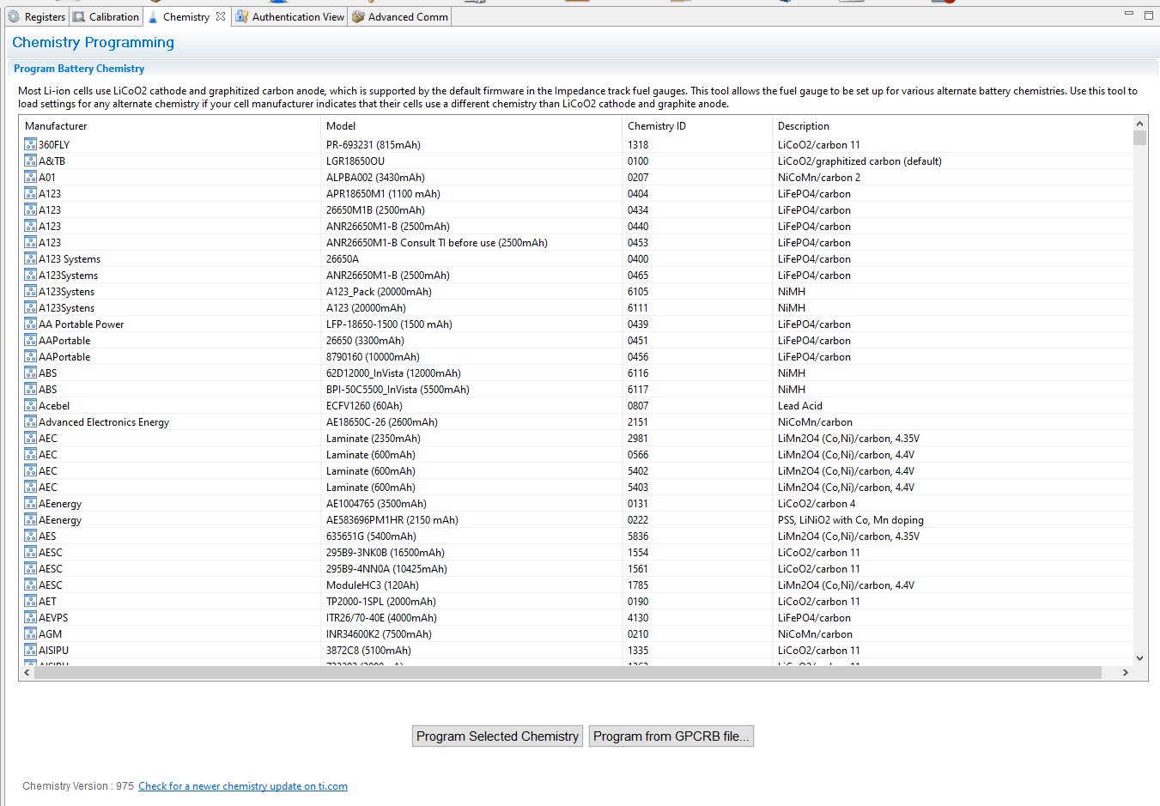Click the vertical scrollbar down arrow

pos(1139,658)
